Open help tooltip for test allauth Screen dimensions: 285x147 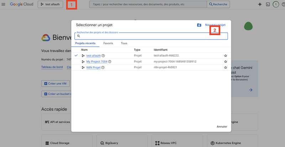coord(103,56)
